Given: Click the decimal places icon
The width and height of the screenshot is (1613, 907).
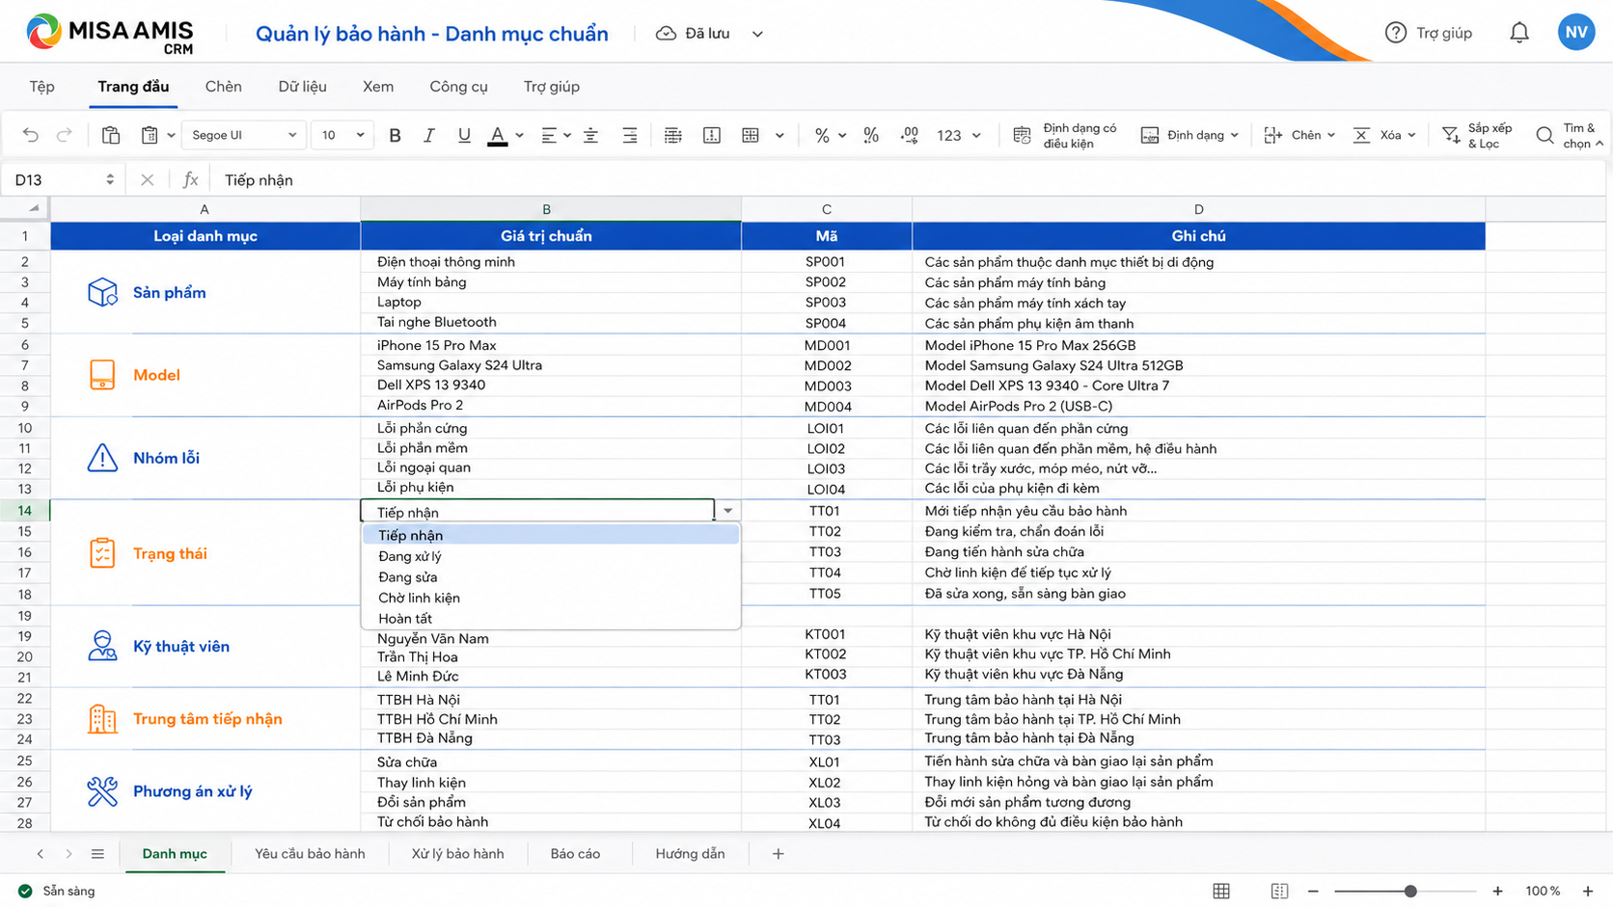Looking at the screenshot, I should pos(909,135).
